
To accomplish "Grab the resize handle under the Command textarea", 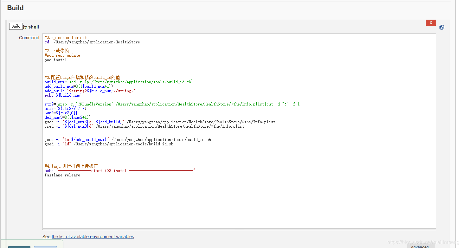I will tap(239, 229).
